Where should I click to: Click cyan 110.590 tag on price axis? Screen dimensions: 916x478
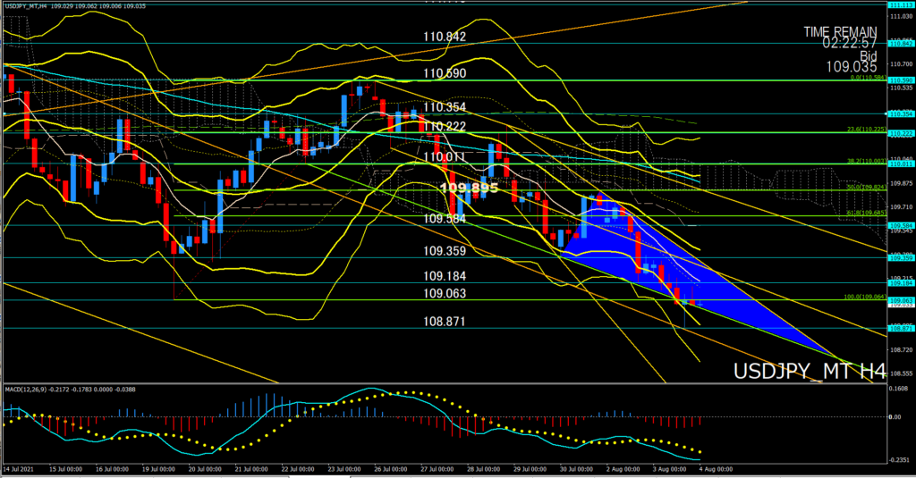point(900,80)
